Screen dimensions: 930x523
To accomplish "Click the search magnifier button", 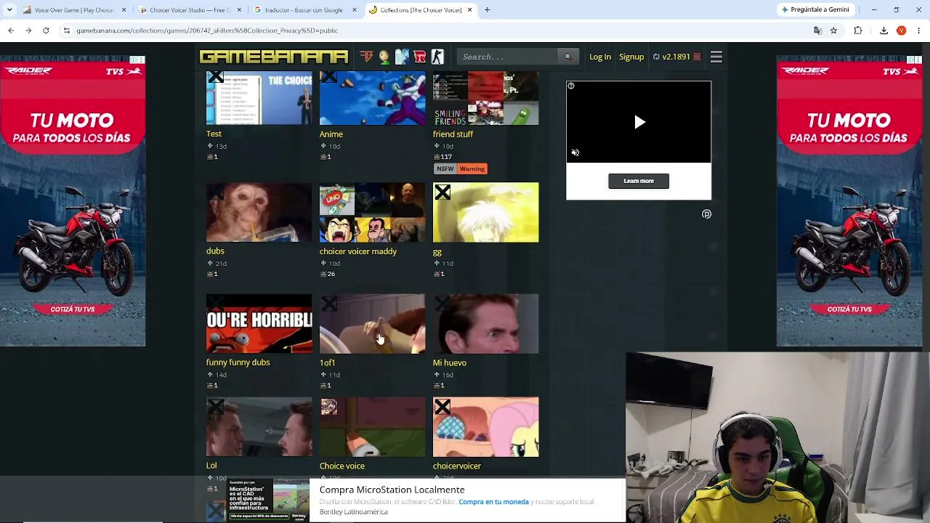I will (x=567, y=57).
